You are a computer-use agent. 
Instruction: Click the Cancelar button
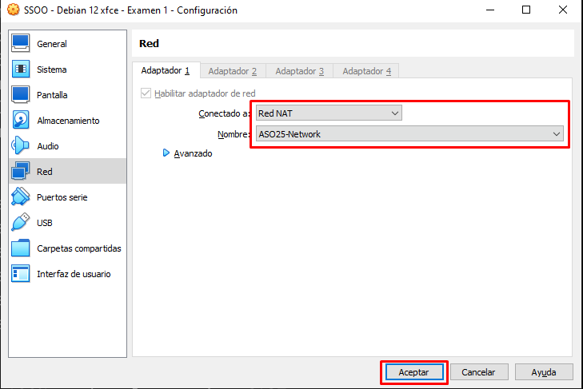click(479, 372)
